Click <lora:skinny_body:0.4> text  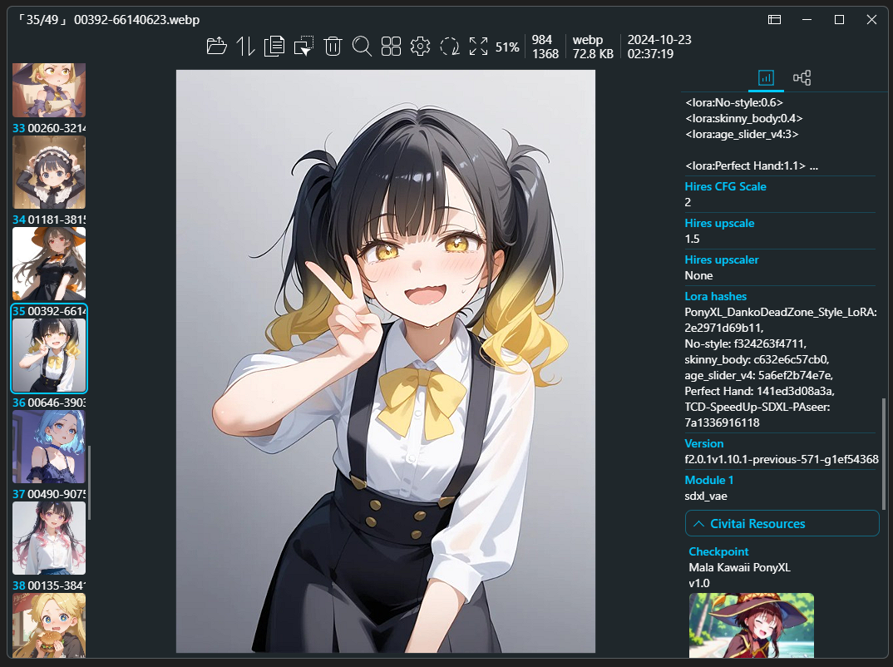point(744,118)
